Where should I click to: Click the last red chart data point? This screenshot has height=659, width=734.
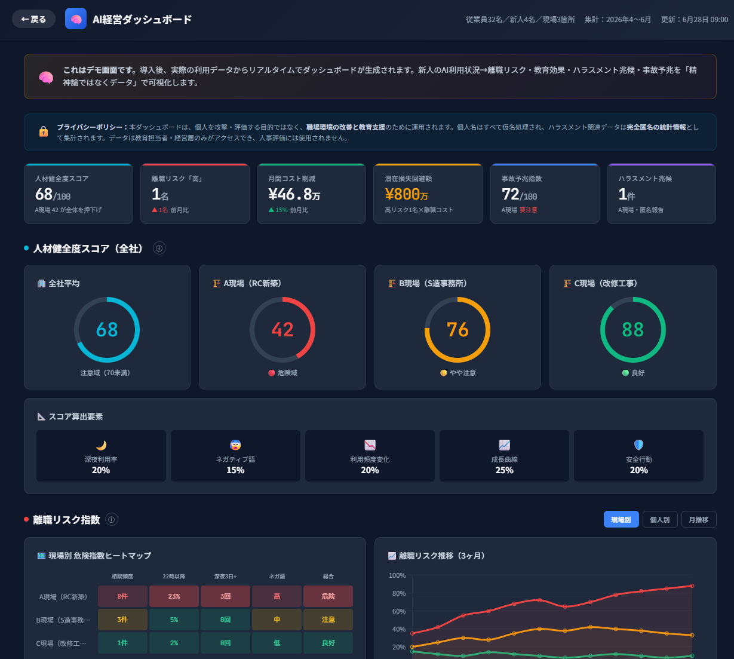[692, 586]
